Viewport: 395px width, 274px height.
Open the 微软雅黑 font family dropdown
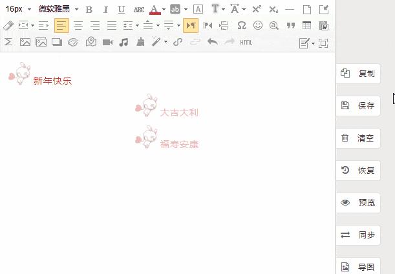click(58, 9)
